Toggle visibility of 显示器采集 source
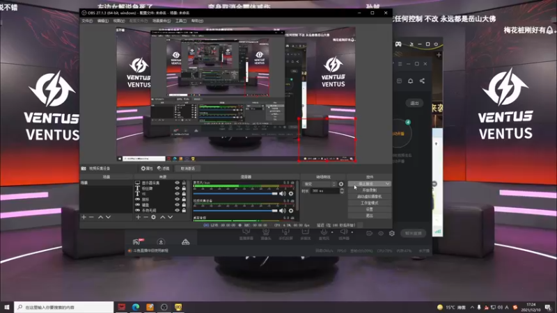The height and width of the screenshot is (313, 557). pyautogui.click(x=178, y=183)
